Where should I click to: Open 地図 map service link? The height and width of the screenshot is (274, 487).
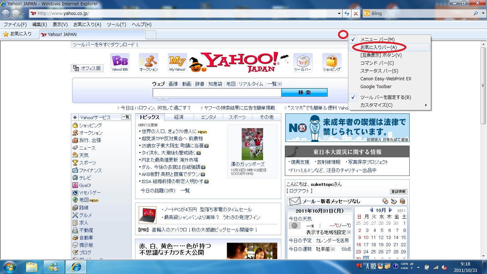[84, 200]
